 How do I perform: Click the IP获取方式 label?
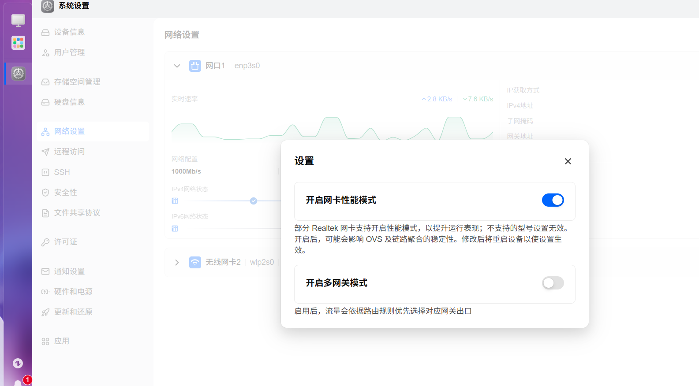tap(523, 90)
